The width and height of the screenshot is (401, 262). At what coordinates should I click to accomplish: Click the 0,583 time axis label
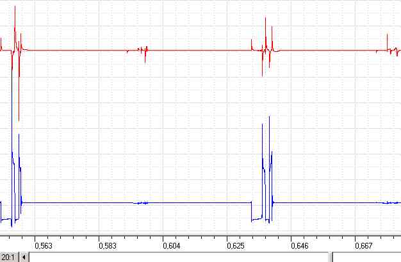(108, 246)
